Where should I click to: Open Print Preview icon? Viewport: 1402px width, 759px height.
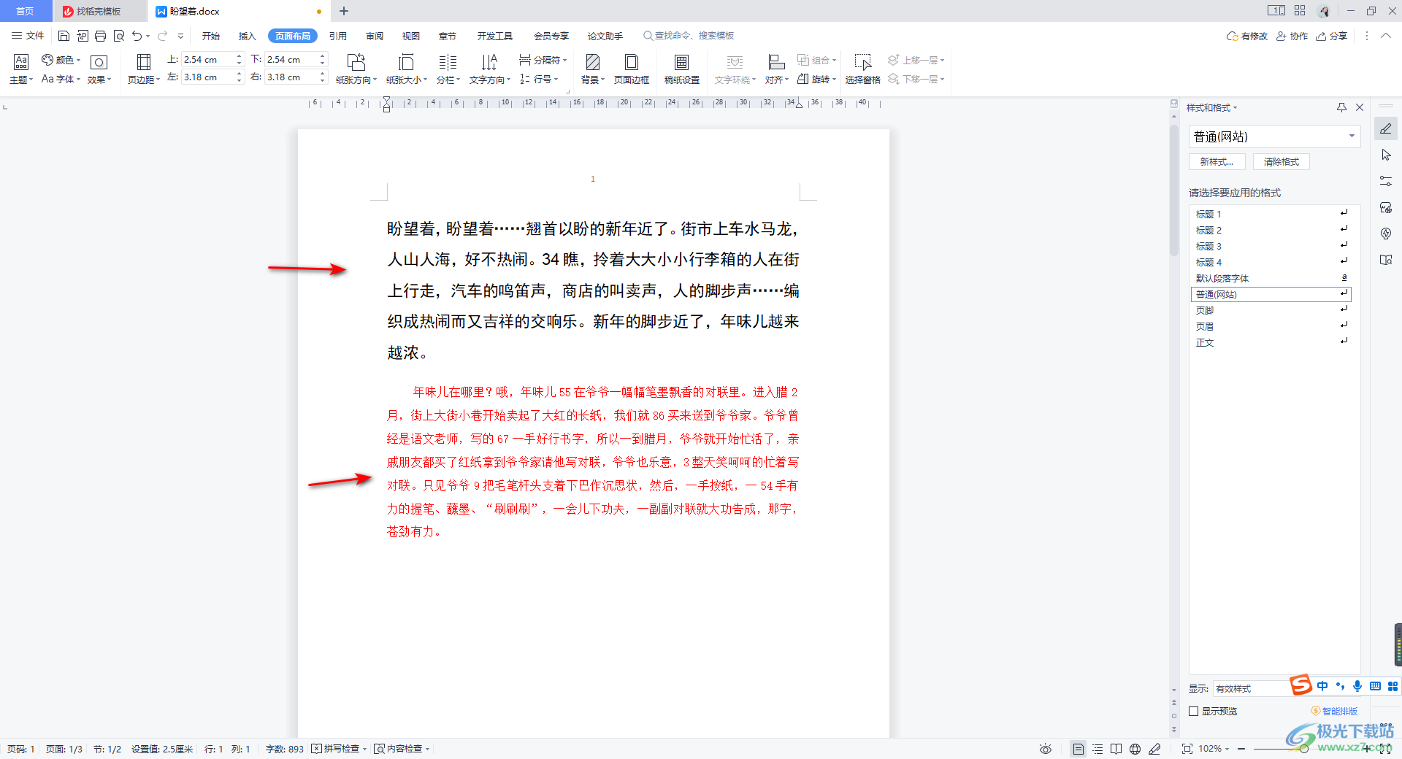pos(118,36)
